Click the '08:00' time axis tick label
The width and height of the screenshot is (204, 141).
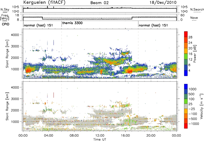pos(74,136)
